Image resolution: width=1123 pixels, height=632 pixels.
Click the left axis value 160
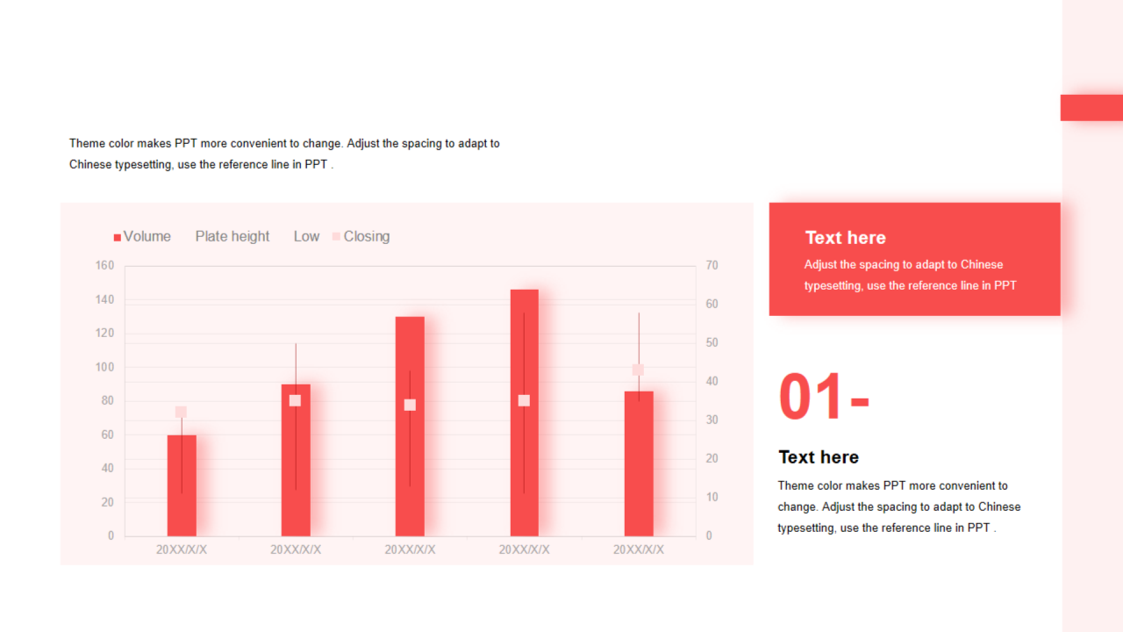(105, 266)
